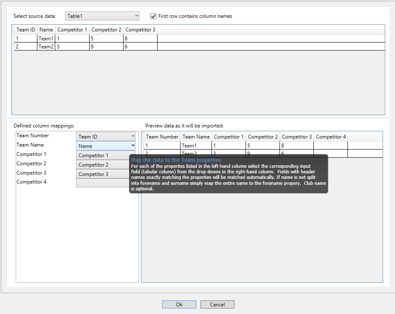
Task: Open the Team Name mapping dropdown
Action: click(x=106, y=146)
